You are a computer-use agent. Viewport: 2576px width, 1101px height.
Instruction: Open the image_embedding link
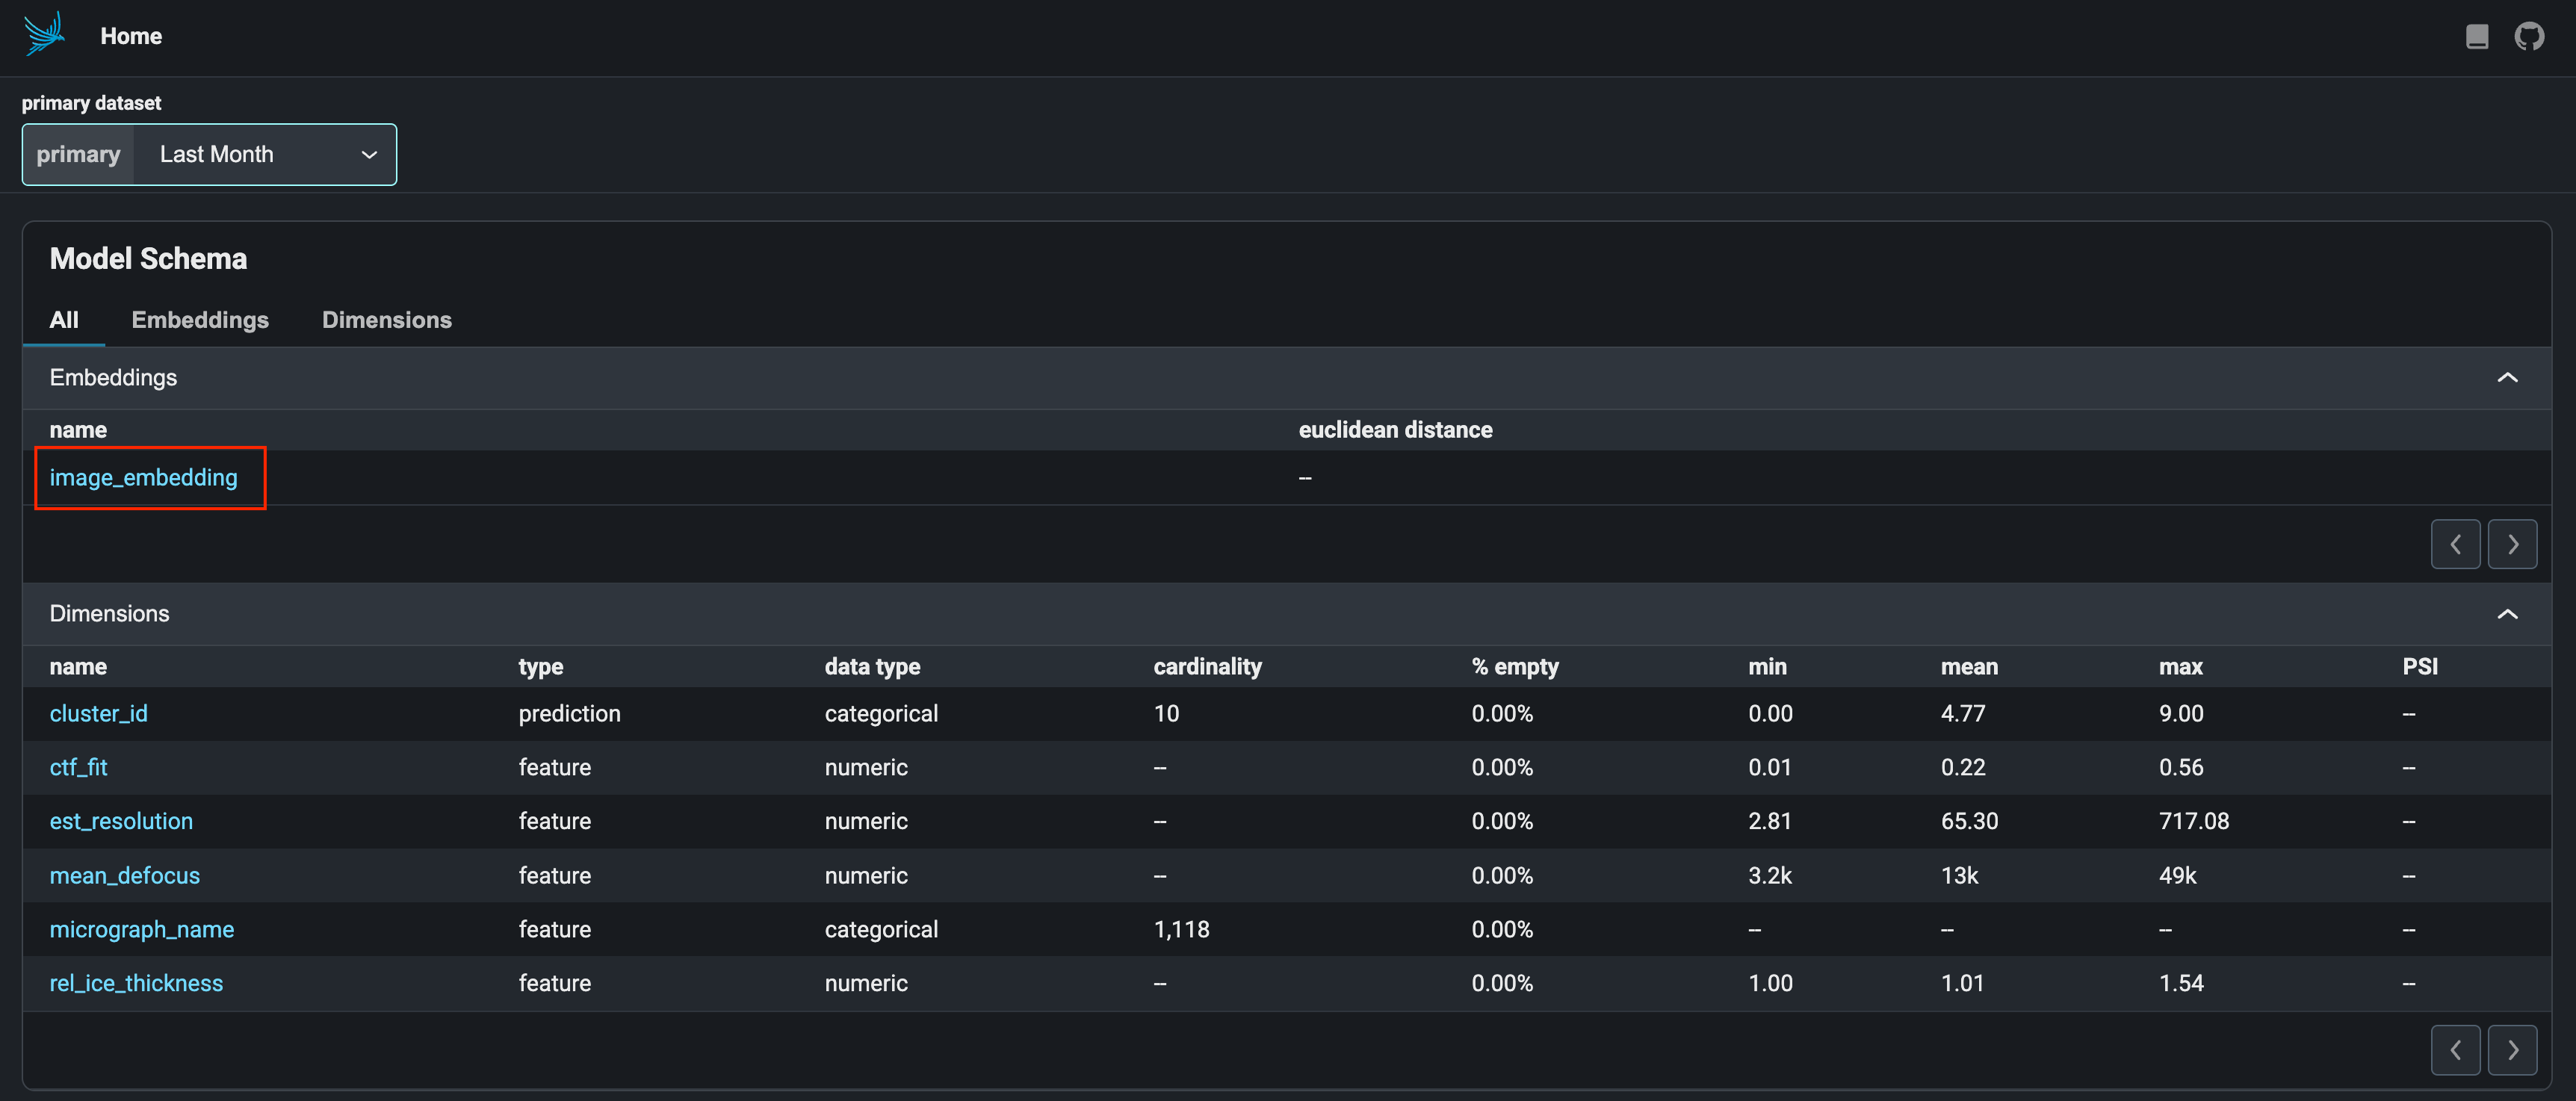(144, 478)
